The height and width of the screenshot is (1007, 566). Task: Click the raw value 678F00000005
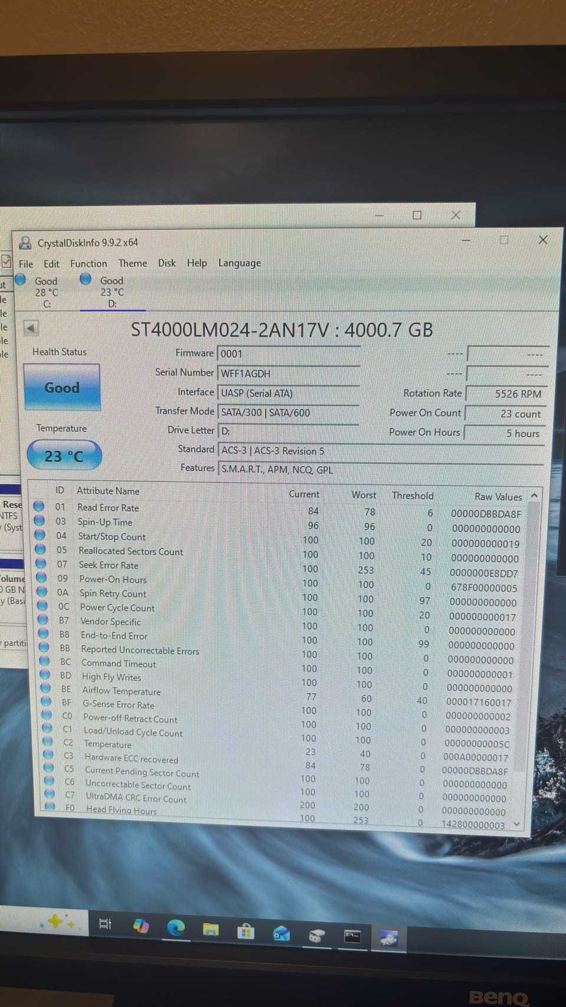tap(483, 588)
